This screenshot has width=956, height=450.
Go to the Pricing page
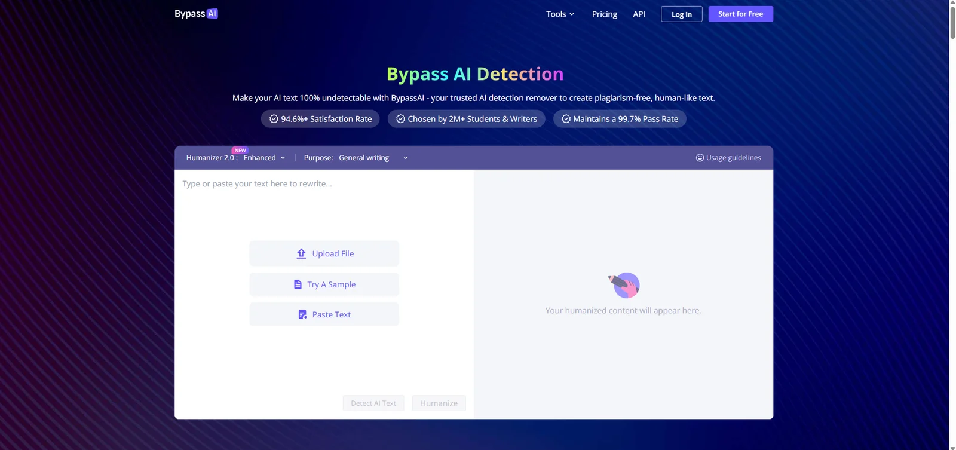[x=604, y=14]
